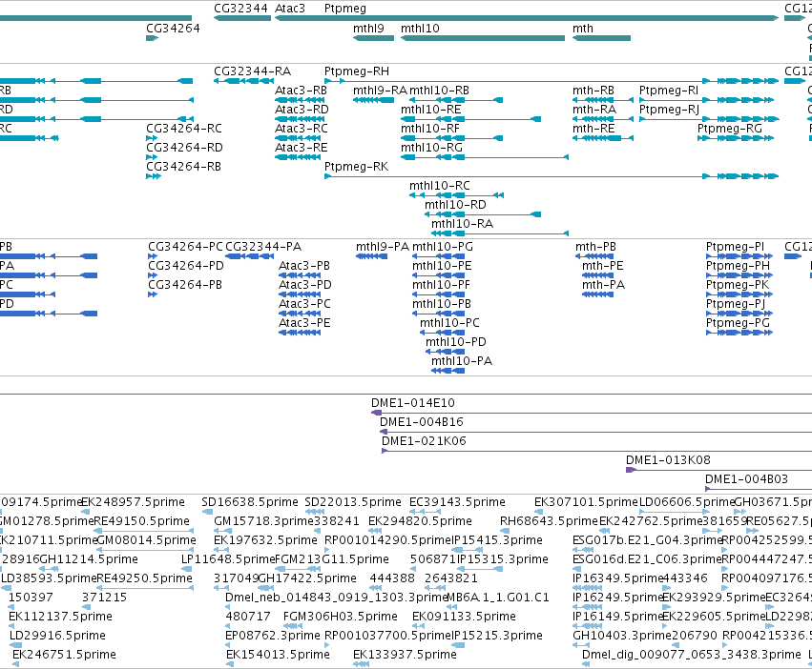Click transcript mthl10-RE
The image size is (812, 669).
431,110
